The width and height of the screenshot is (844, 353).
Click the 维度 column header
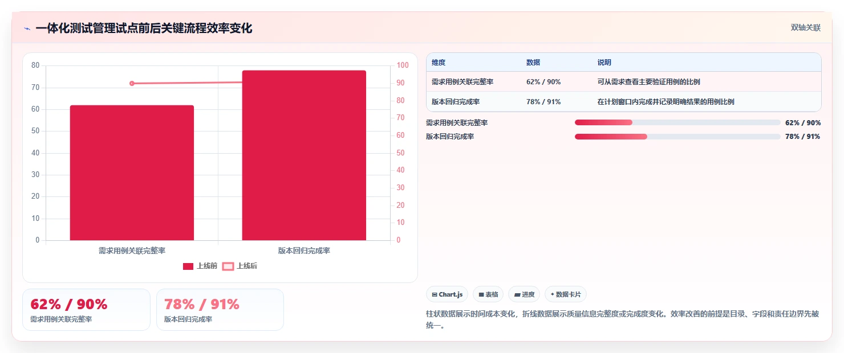pyautogui.click(x=439, y=63)
